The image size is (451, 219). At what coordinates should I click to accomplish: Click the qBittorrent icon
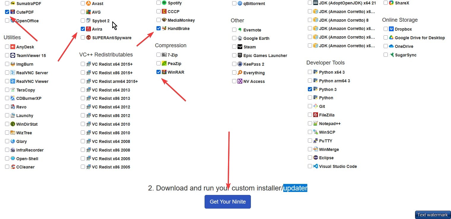[240, 4]
